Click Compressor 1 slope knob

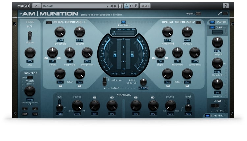[53, 52]
